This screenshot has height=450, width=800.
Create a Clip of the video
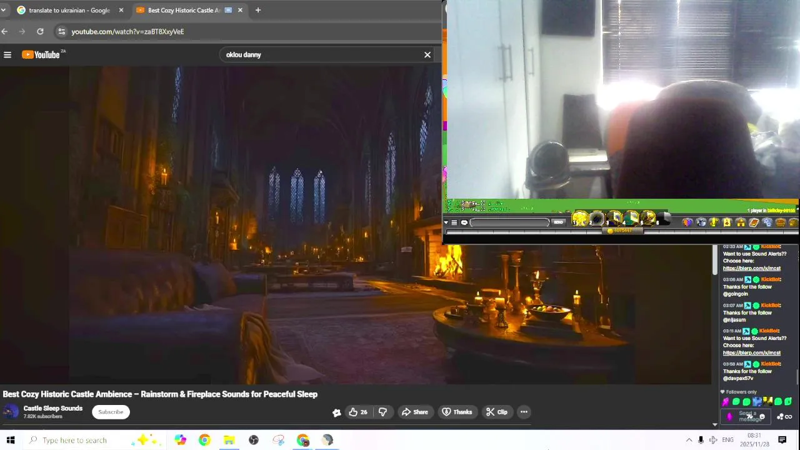click(x=497, y=412)
